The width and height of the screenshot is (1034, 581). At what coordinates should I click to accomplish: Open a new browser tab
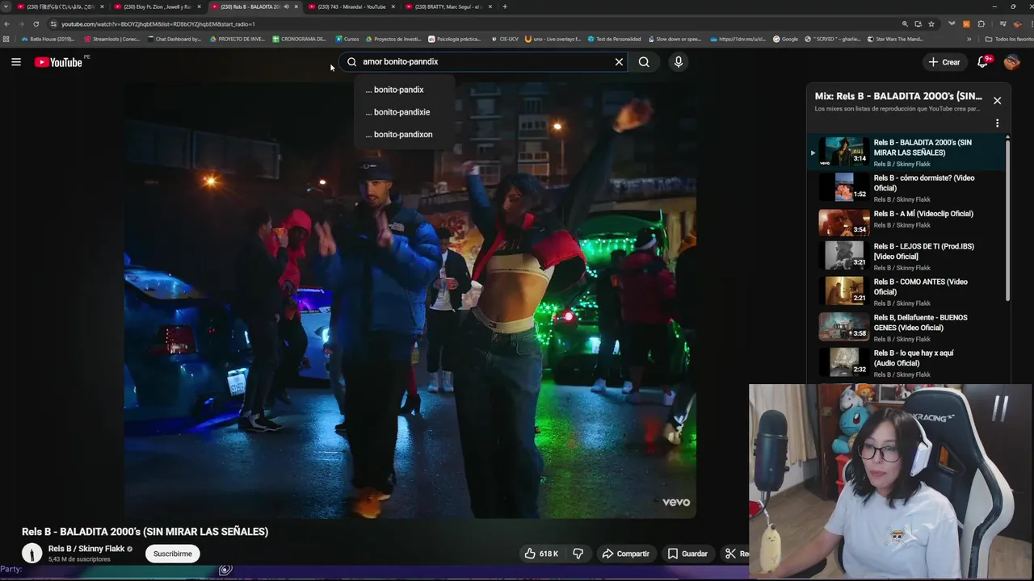pos(505,6)
